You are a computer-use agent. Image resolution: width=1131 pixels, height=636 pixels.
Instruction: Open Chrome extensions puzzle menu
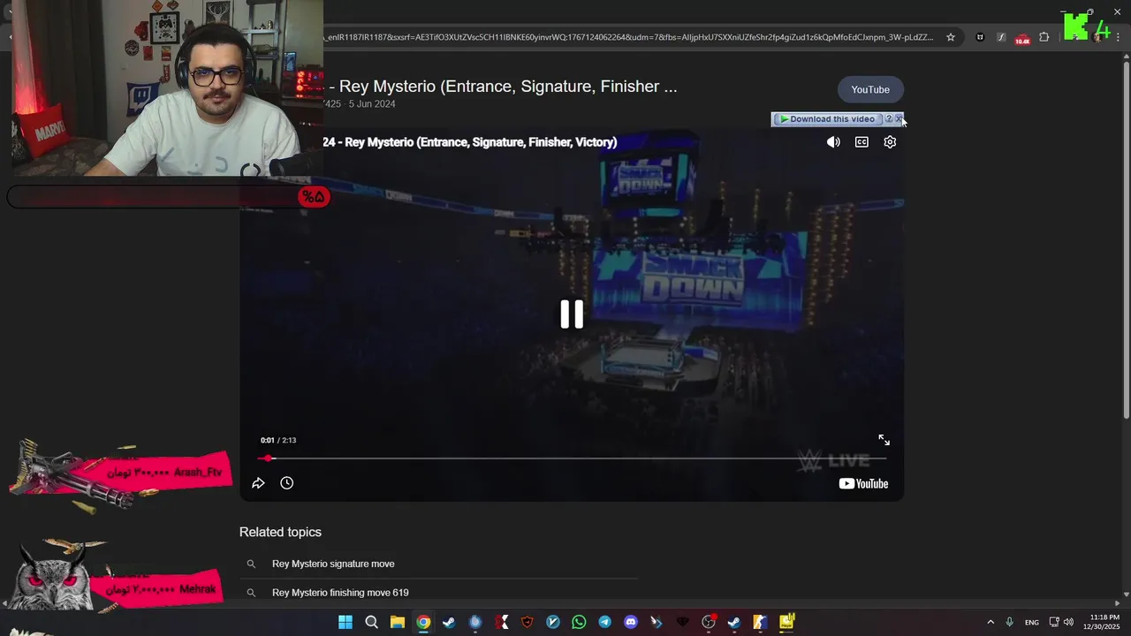click(x=1044, y=37)
